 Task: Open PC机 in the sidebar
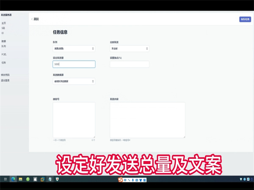[4, 54]
